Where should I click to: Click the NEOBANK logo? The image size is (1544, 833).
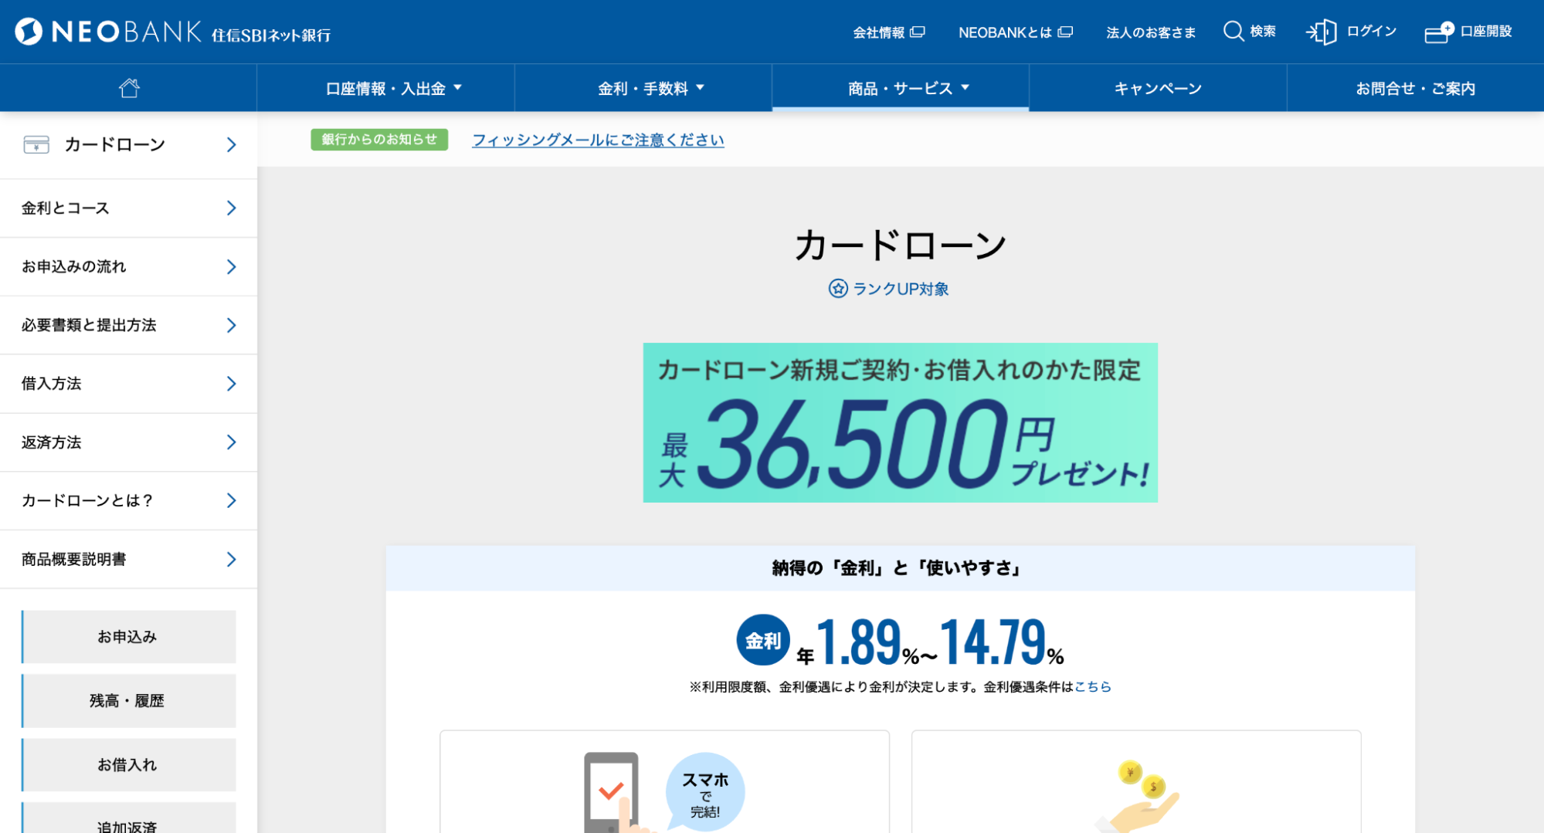pos(108,32)
